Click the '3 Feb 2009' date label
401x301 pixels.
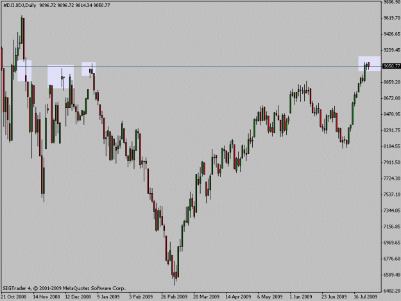141,297
